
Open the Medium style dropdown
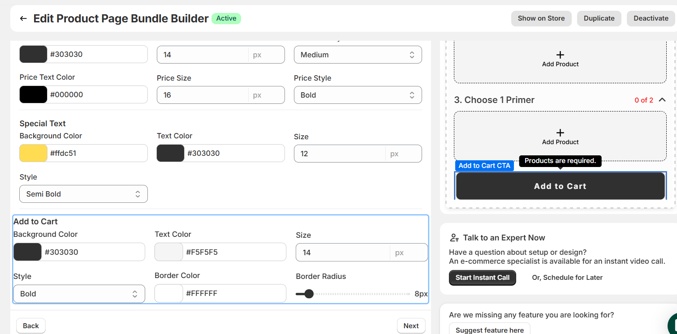(358, 55)
